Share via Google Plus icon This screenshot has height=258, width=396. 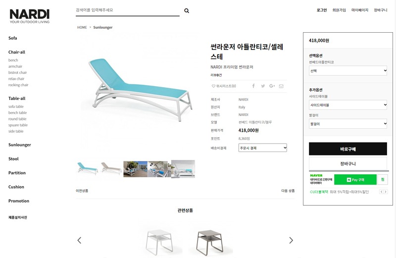tap(272, 86)
